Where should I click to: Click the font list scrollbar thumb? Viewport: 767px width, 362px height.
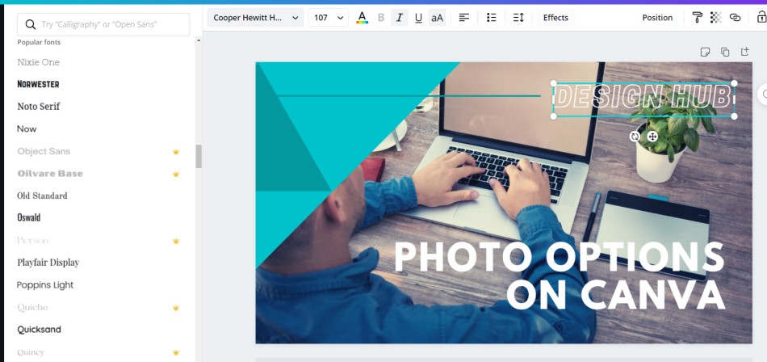click(x=199, y=156)
